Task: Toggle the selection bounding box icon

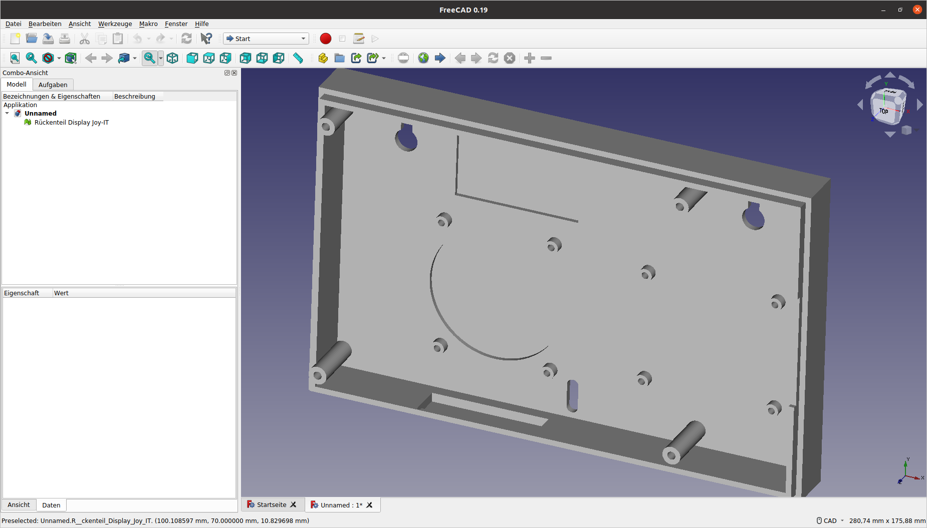Action: tap(71, 58)
